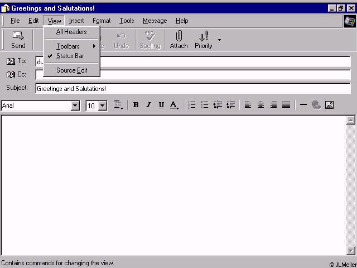The width and height of the screenshot is (357, 268).
Task: Open the address book next to Cc:
Action: point(11,74)
